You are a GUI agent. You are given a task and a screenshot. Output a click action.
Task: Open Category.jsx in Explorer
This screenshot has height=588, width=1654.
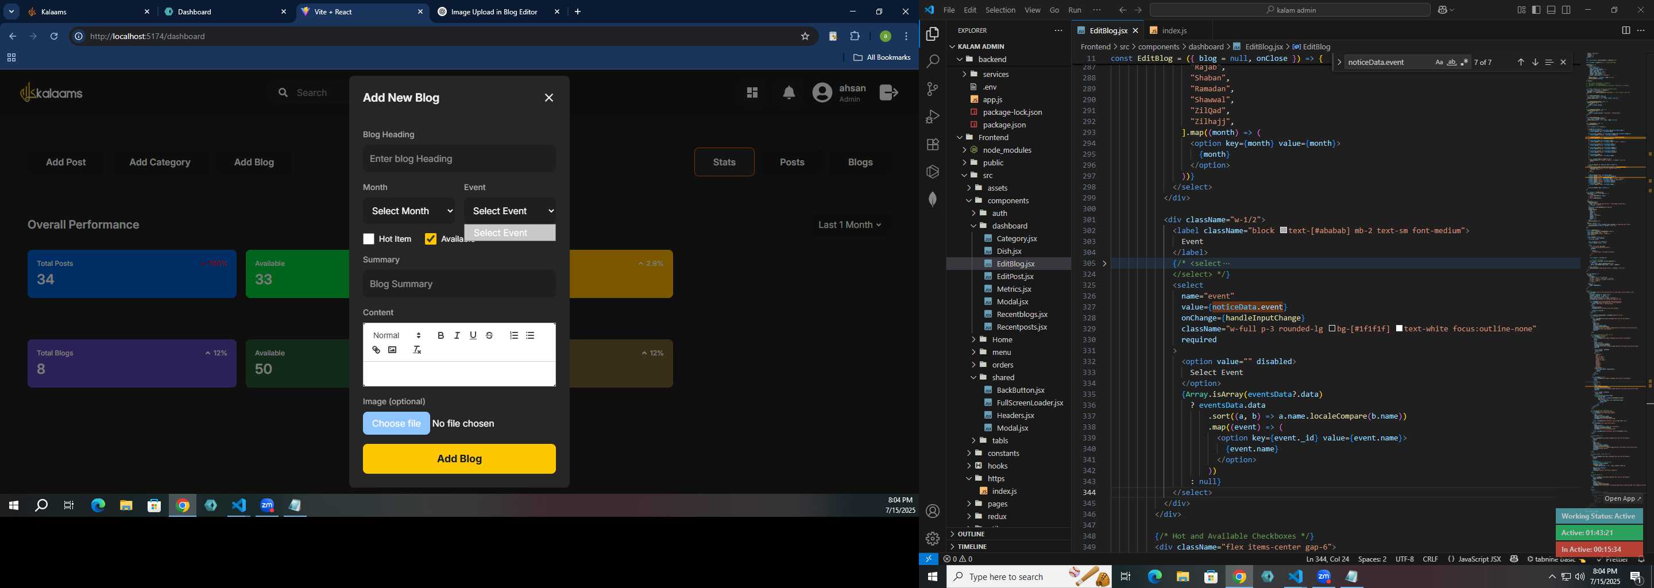pos(1017,238)
